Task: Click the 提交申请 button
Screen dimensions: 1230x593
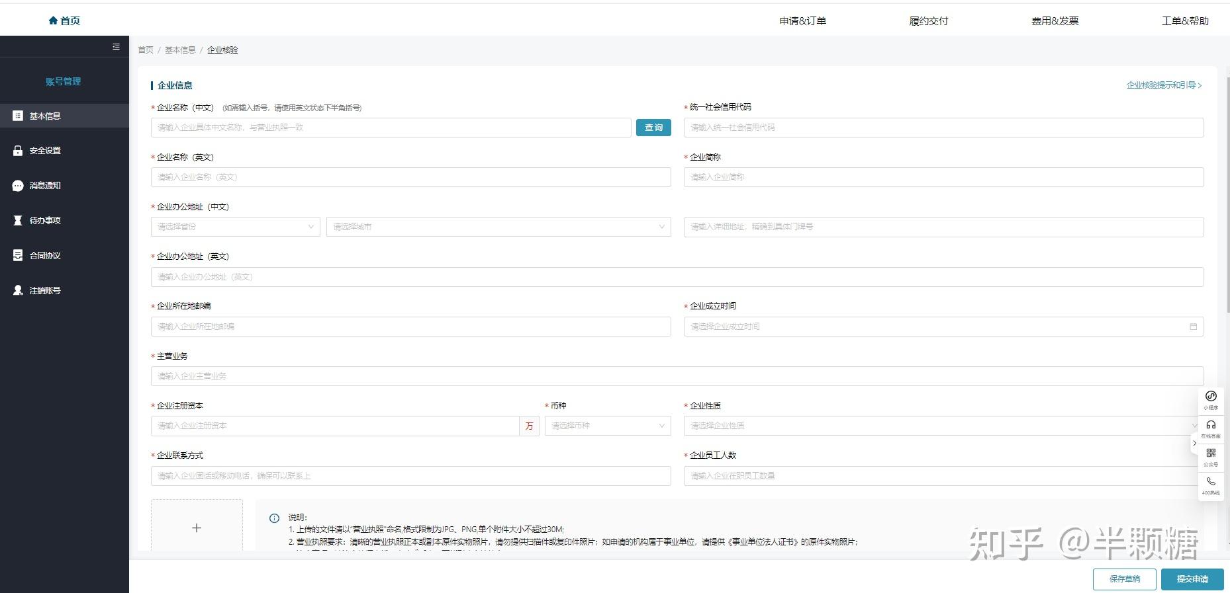Action: pyautogui.click(x=1192, y=579)
